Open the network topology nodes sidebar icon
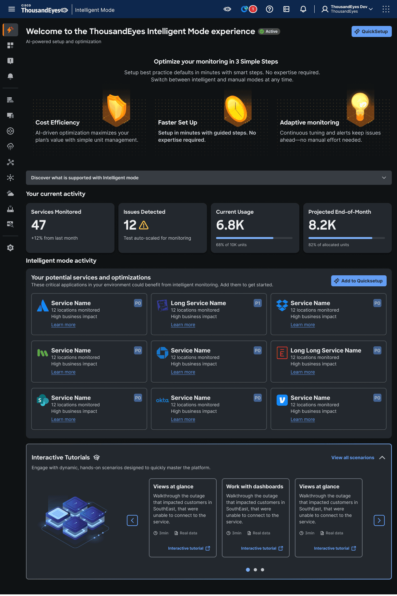This screenshot has width=397, height=596. coord(10,162)
